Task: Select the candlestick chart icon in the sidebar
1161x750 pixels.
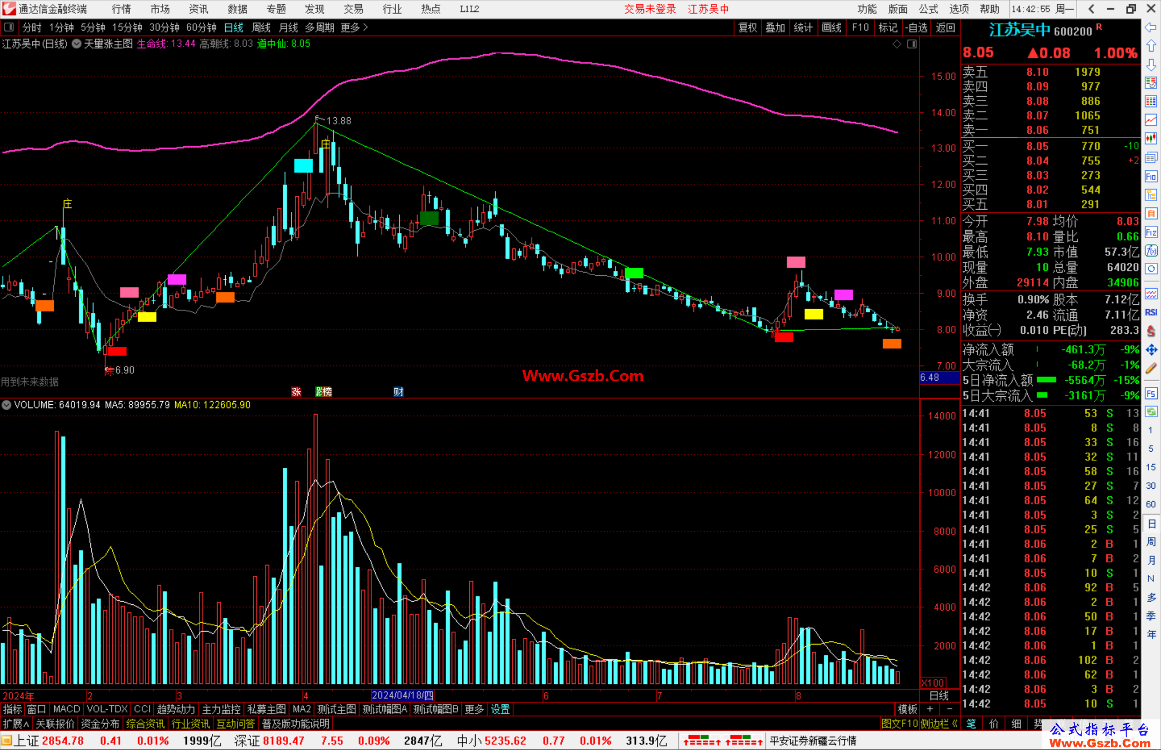Action: click(1151, 139)
